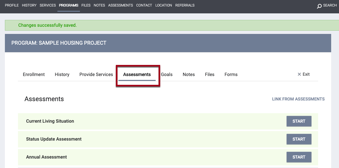Click the search magnifier icon
The height and width of the screenshot is (168, 339).
[x=319, y=6]
